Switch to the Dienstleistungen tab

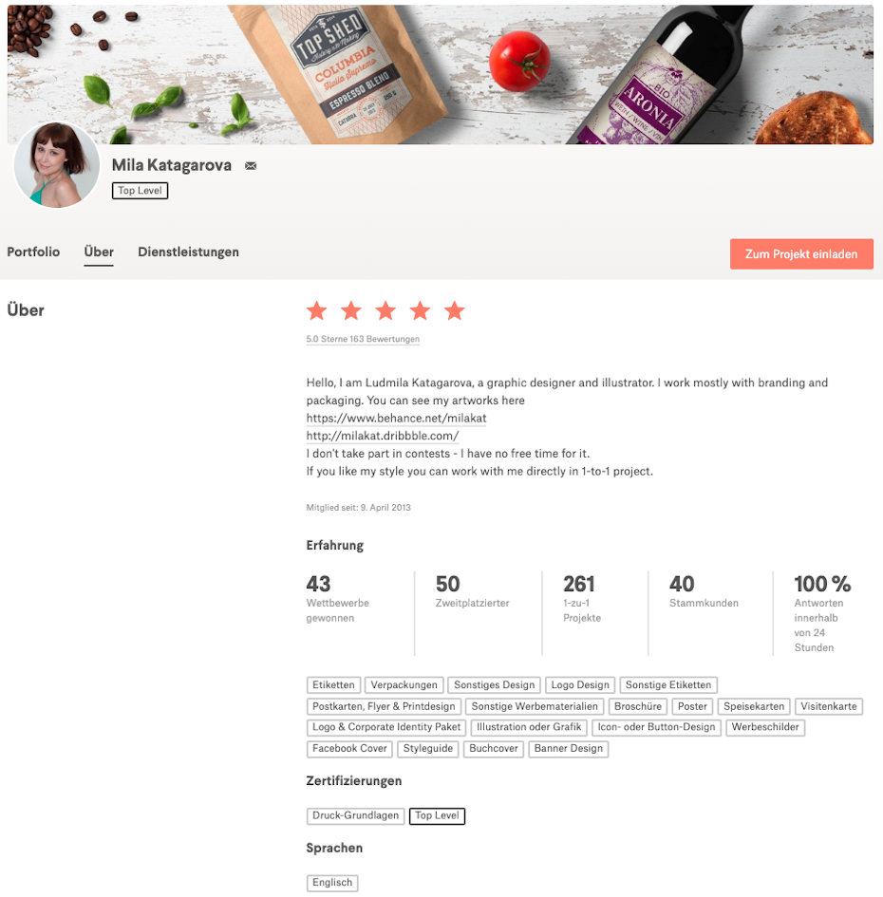click(188, 252)
